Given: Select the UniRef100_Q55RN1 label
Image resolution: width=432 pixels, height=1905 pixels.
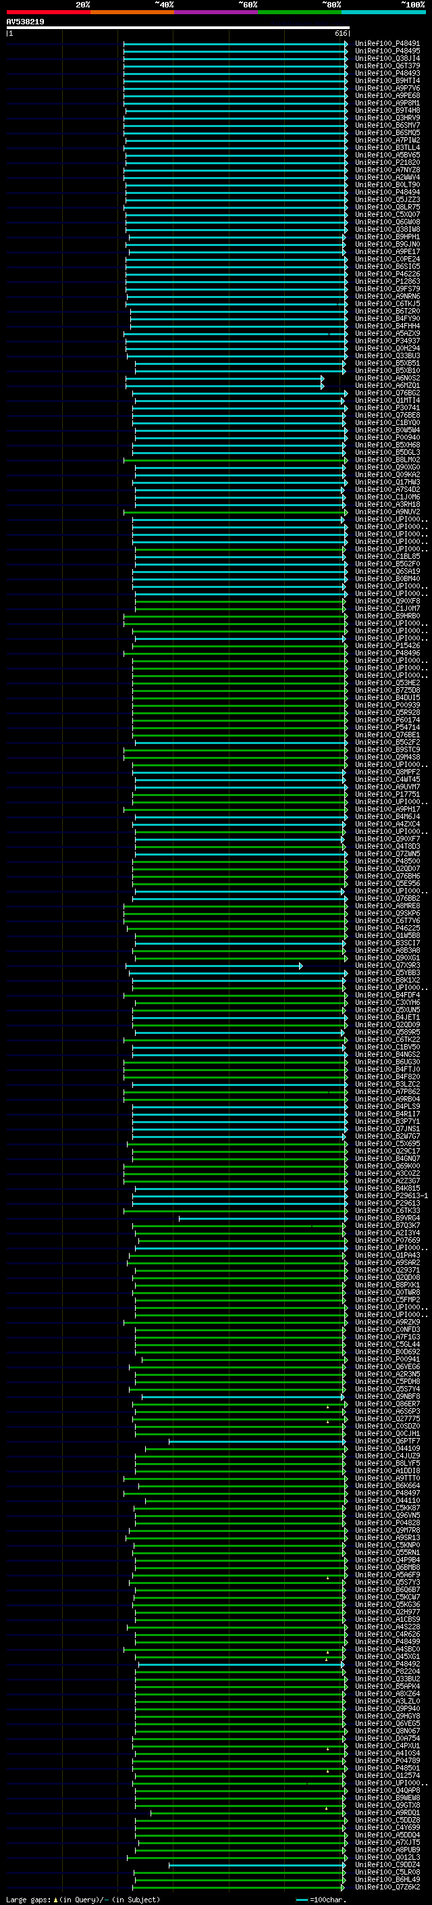Looking at the screenshot, I should [387, 1553].
